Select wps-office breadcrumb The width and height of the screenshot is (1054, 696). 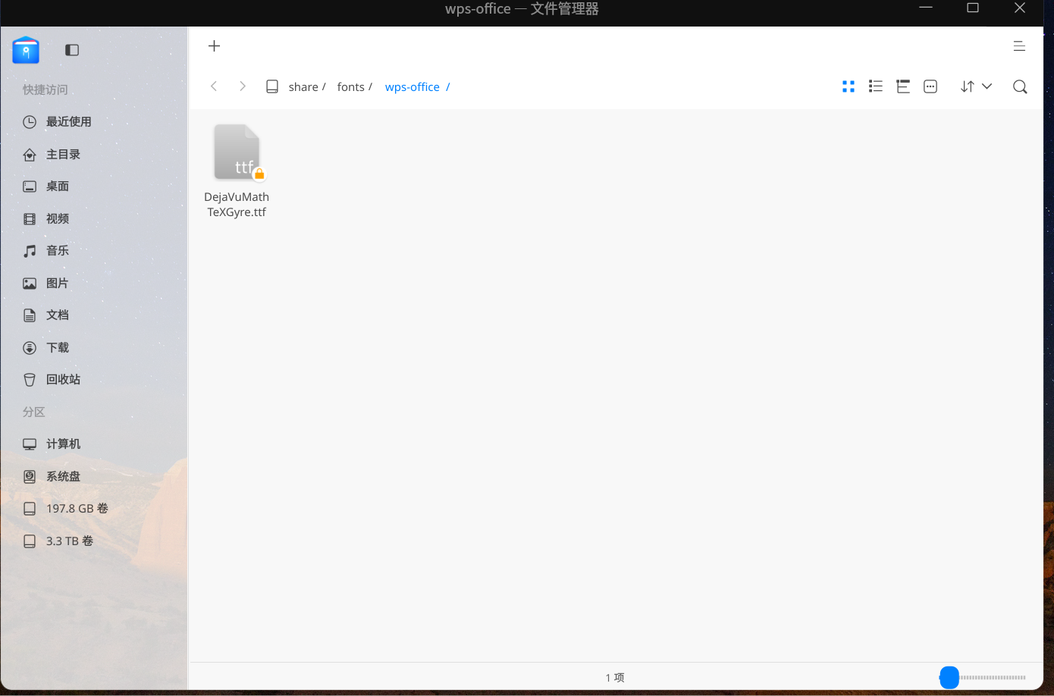[413, 87]
